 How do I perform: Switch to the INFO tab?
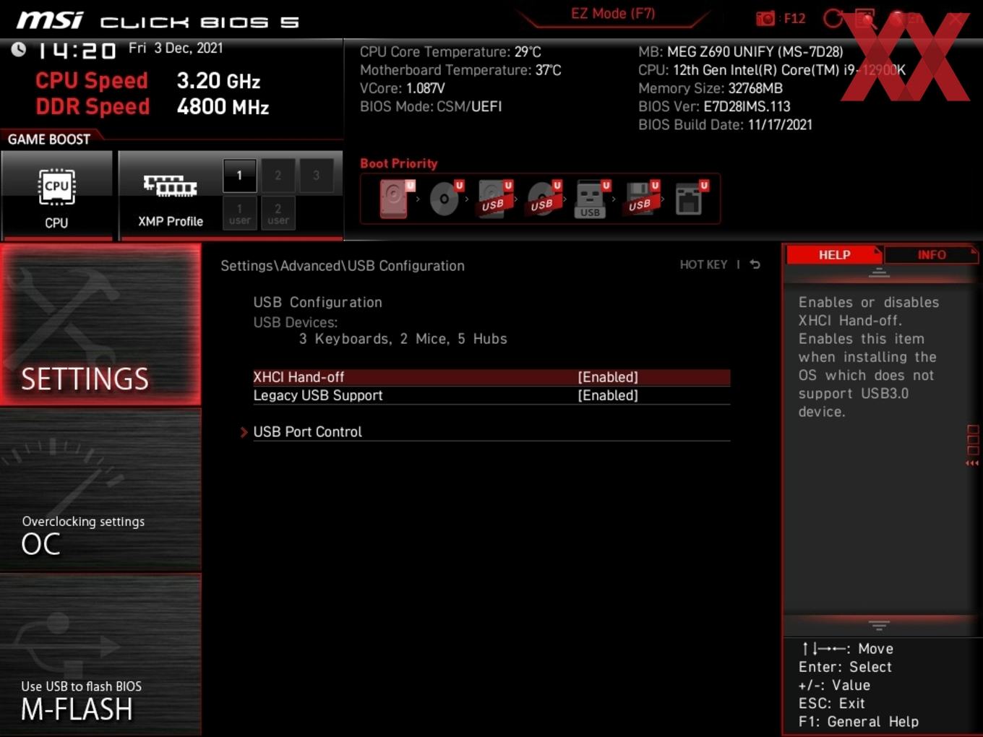pos(932,255)
